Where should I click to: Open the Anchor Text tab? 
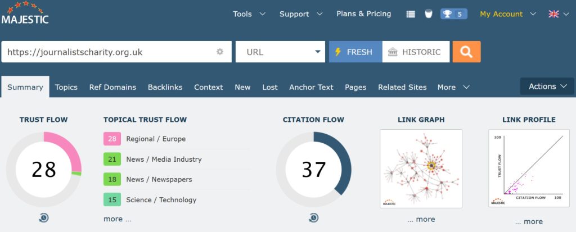click(x=311, y=88)
